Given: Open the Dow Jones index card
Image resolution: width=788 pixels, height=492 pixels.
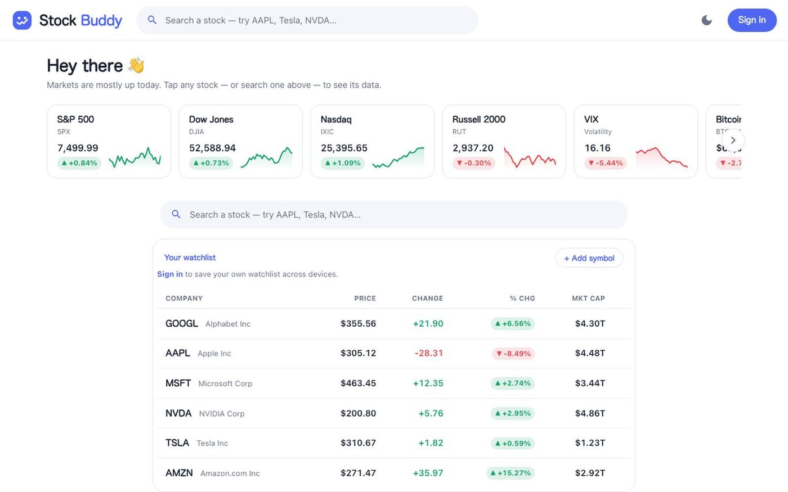Looking at the screenshot, I should (x=240, y=141).
